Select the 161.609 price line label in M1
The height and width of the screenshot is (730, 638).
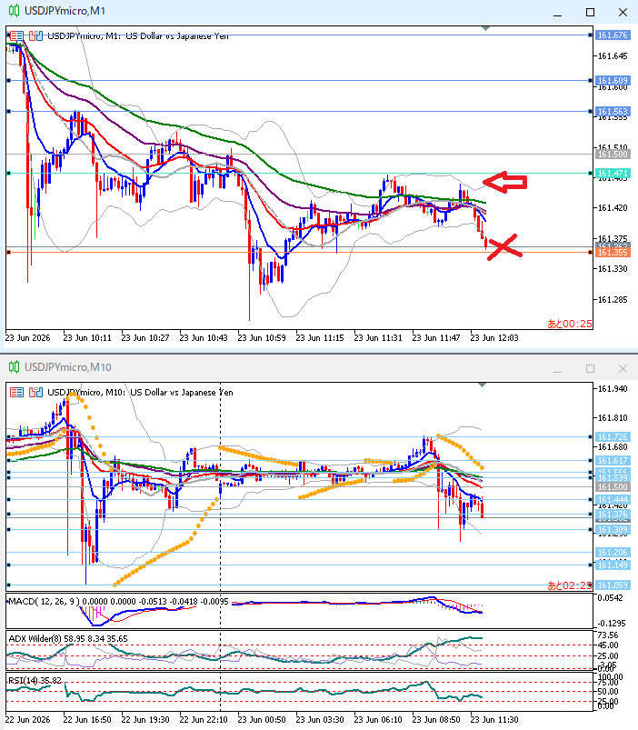point(613,81)
